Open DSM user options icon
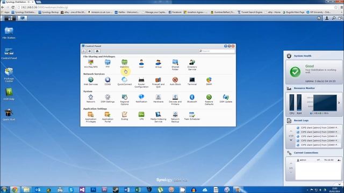 (x=327, y=18)
